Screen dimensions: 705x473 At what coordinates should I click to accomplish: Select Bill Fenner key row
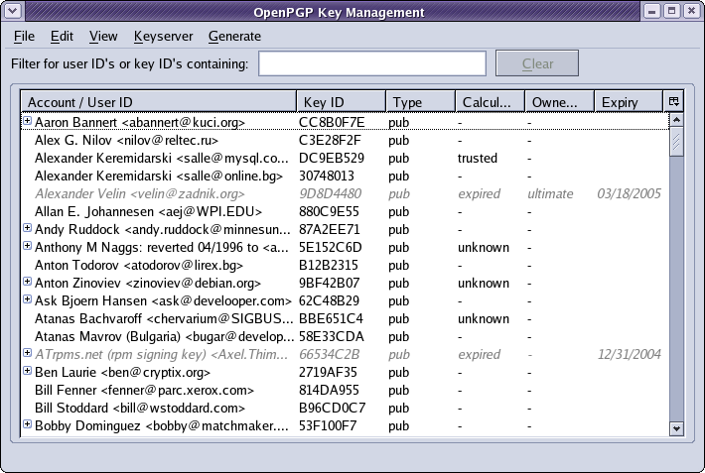[x=345, y=390]
